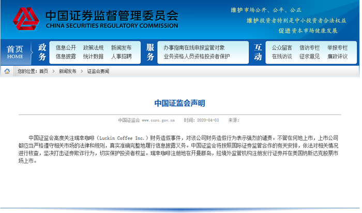Screen dimensions: 362x213
Task: Open 新闻发布 in the 政务 menu
Action: pos(121,48)
